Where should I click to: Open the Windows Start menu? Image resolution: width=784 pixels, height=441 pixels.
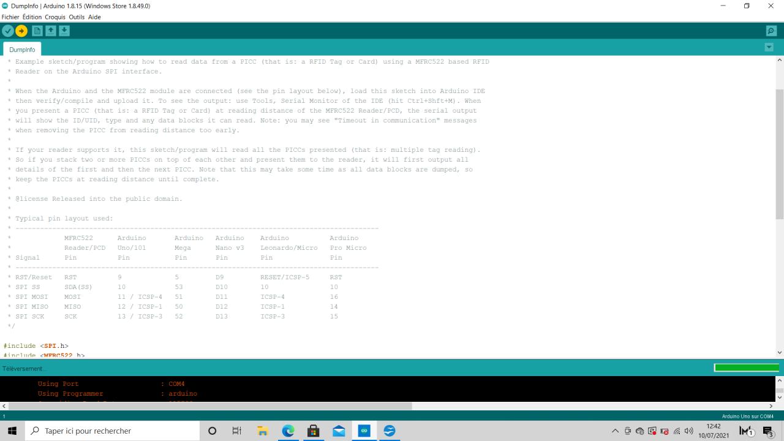[x=12, y=431]
